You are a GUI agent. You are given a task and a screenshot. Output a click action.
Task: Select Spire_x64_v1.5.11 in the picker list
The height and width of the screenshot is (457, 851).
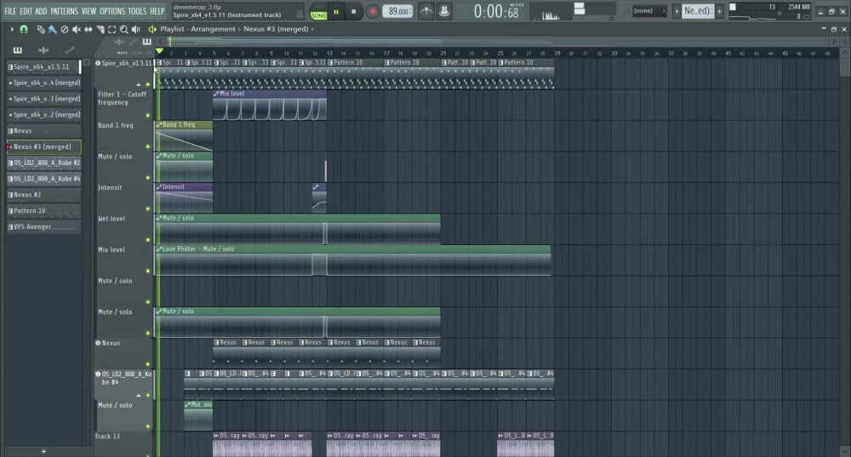click(43, 66)
